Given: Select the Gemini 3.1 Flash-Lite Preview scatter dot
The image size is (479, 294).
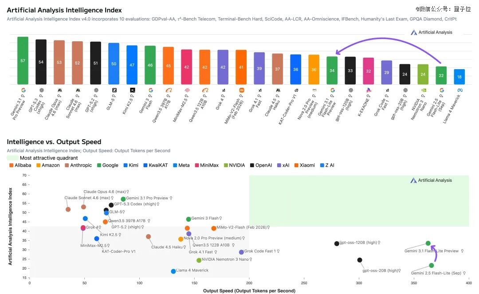Looking at the screenshot, I should tap(428, 243).
